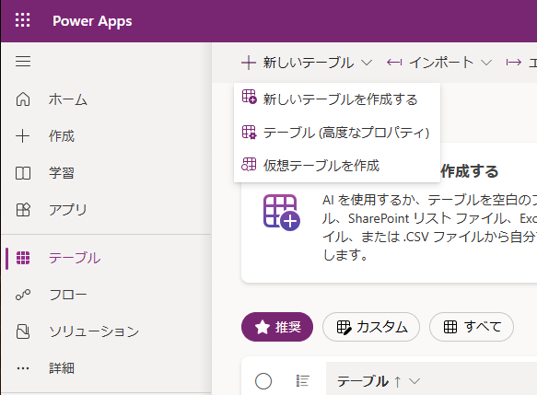Viewport: 537px width, 395px height.
Task: Click the Power Apps title
Action: (x=92, y=21)
